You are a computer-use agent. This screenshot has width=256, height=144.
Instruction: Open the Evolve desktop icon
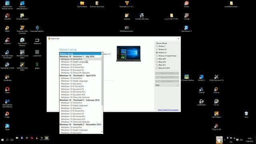coord(187,4)
